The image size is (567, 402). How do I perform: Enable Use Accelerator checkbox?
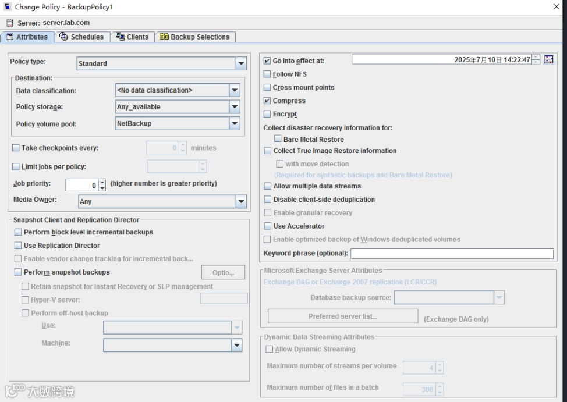(x=268, y=226)
